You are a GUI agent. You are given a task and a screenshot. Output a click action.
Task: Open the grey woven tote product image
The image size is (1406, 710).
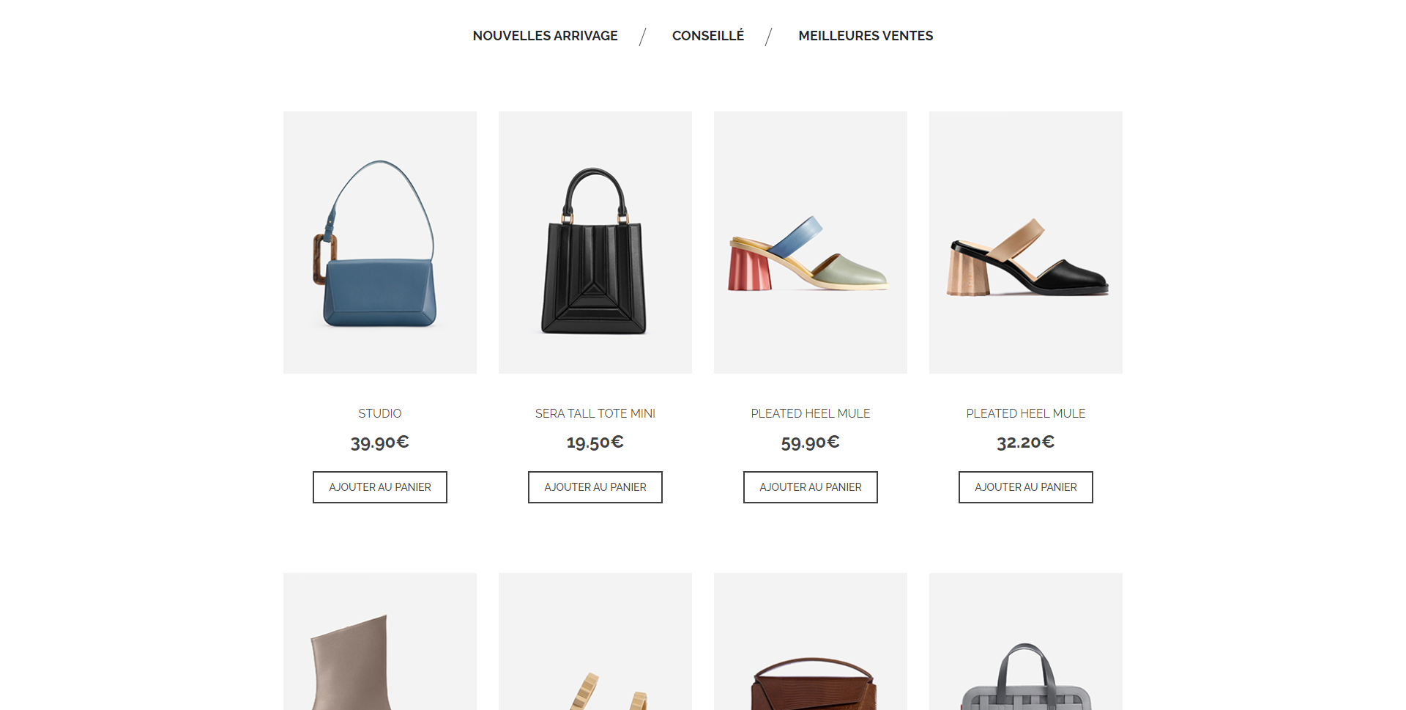1026,641
